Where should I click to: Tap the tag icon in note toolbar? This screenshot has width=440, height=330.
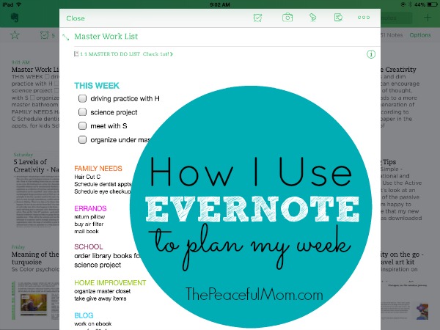point(312,18)
